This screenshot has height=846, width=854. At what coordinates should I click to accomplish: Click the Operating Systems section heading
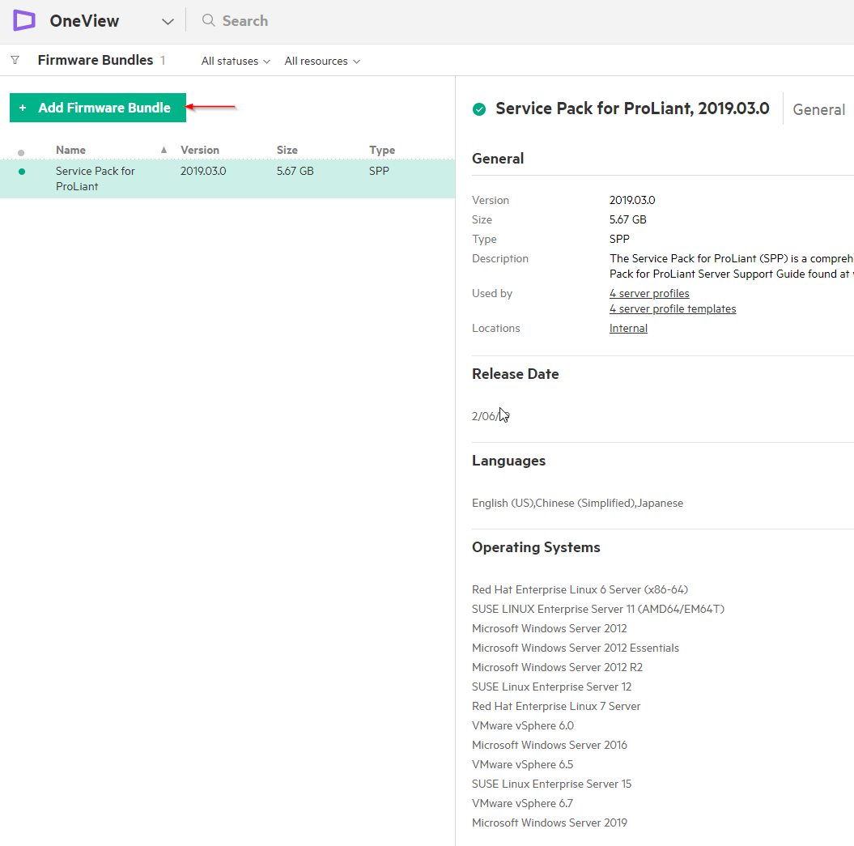click(536, 547)
